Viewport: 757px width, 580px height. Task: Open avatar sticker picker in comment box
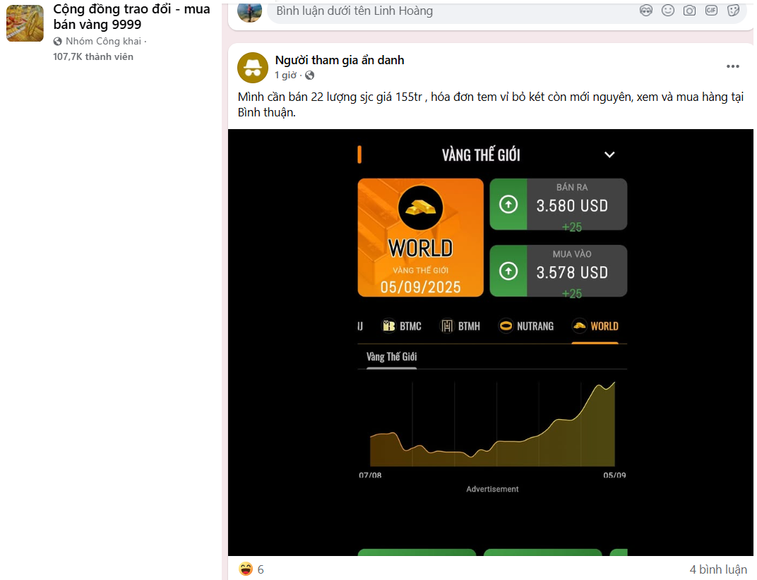(x=645, y=11)
